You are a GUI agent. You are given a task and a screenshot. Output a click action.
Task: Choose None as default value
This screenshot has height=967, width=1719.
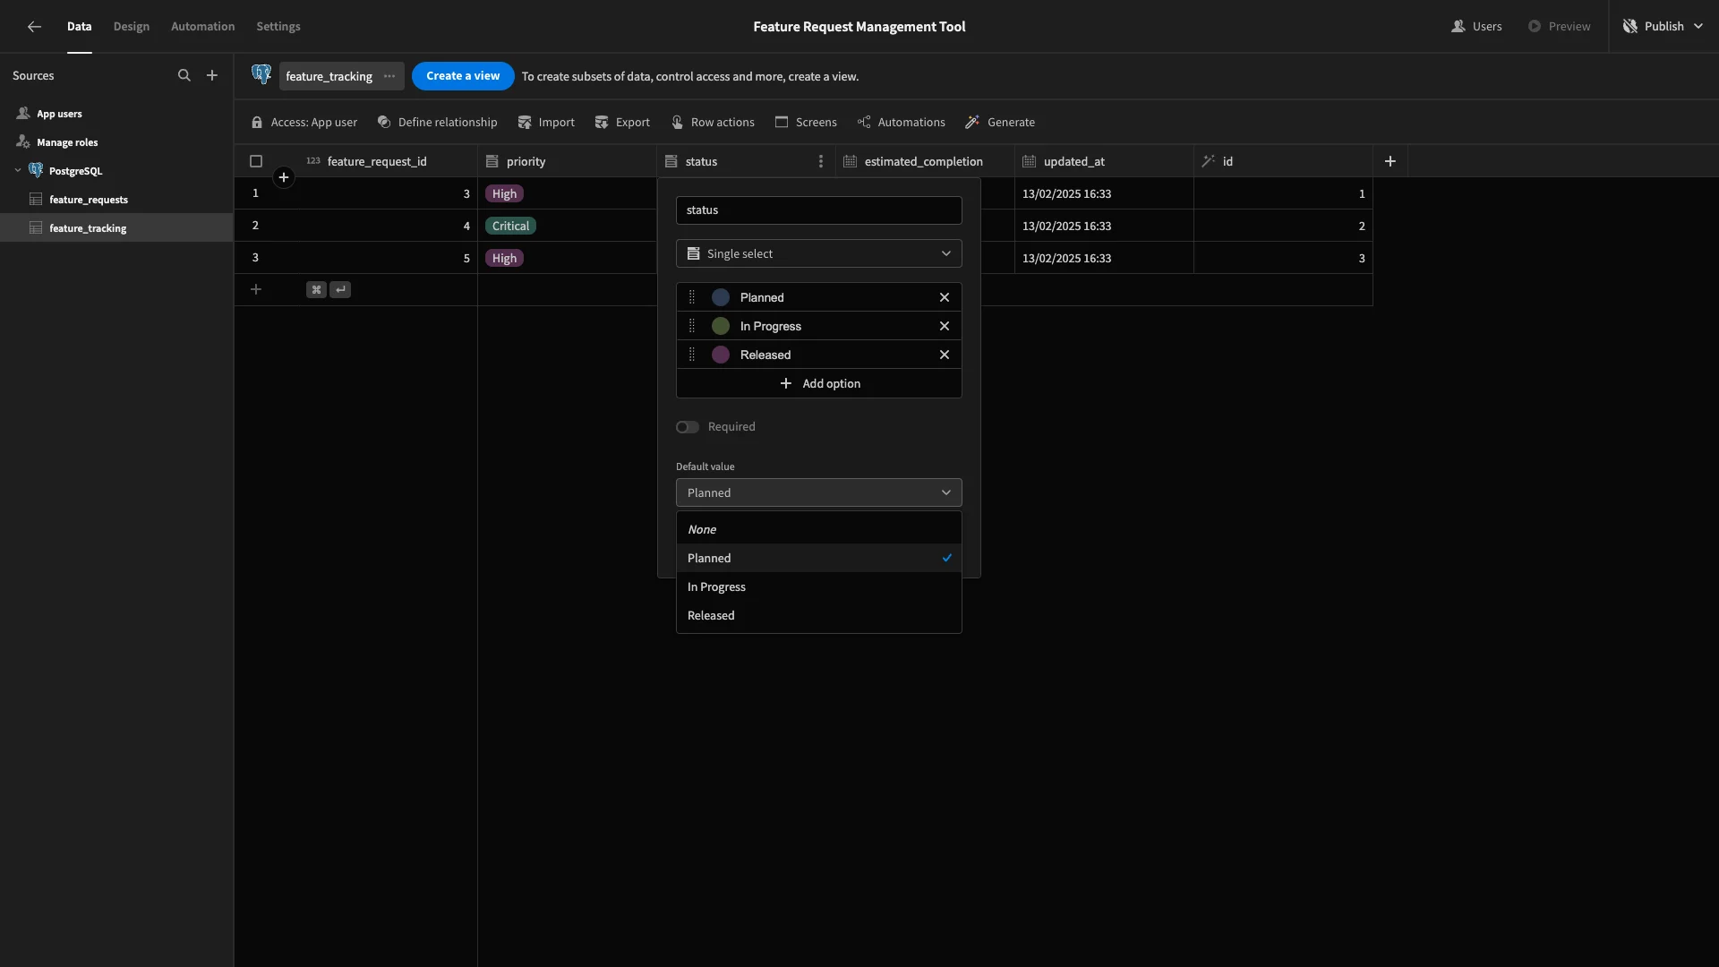[x=818, y=529]
